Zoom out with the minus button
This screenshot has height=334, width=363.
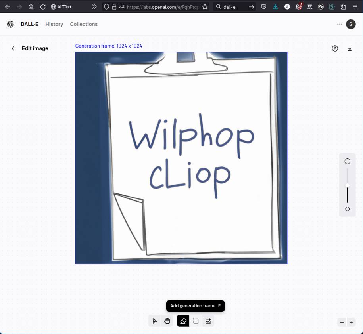(x=342, y=322)
